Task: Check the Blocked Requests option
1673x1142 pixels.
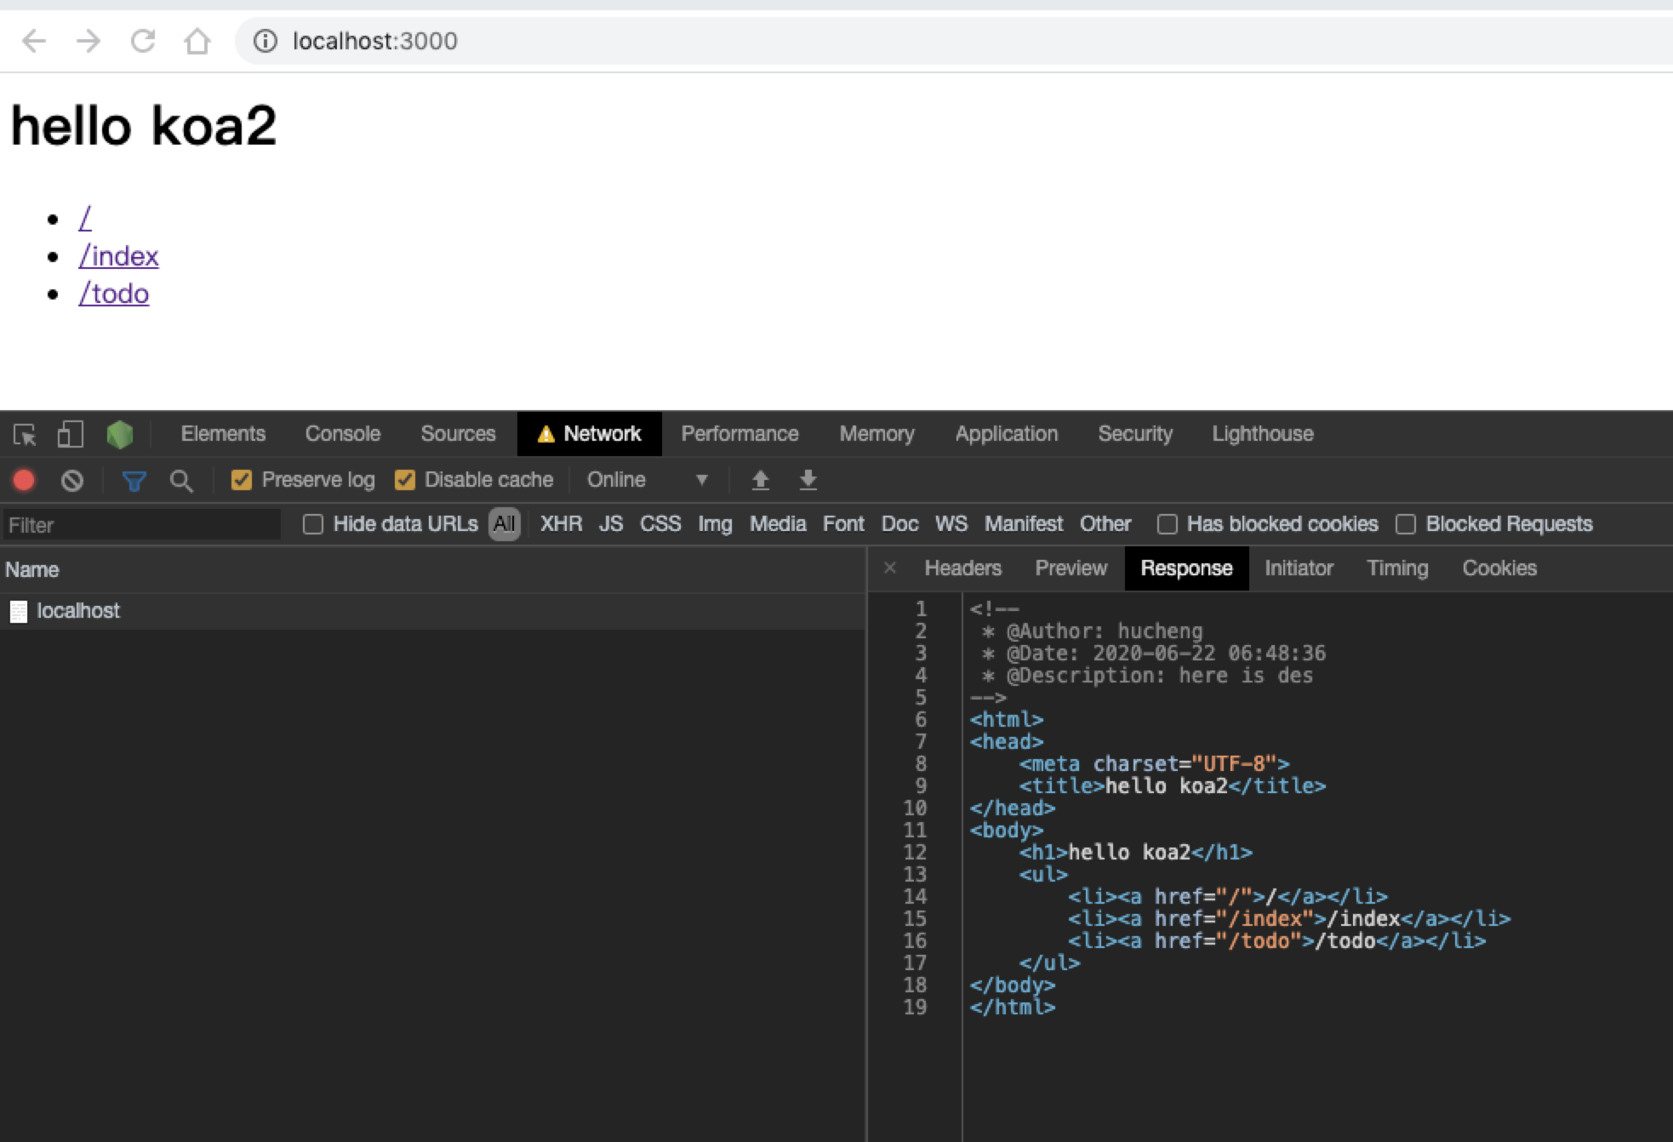Action: point(1406,524)
